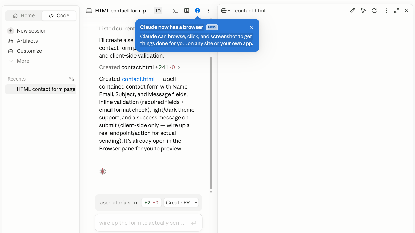The width and height of the screenshot is (415, 233).
Task: Switch to the Code tab
Action: tap(59, 15)
